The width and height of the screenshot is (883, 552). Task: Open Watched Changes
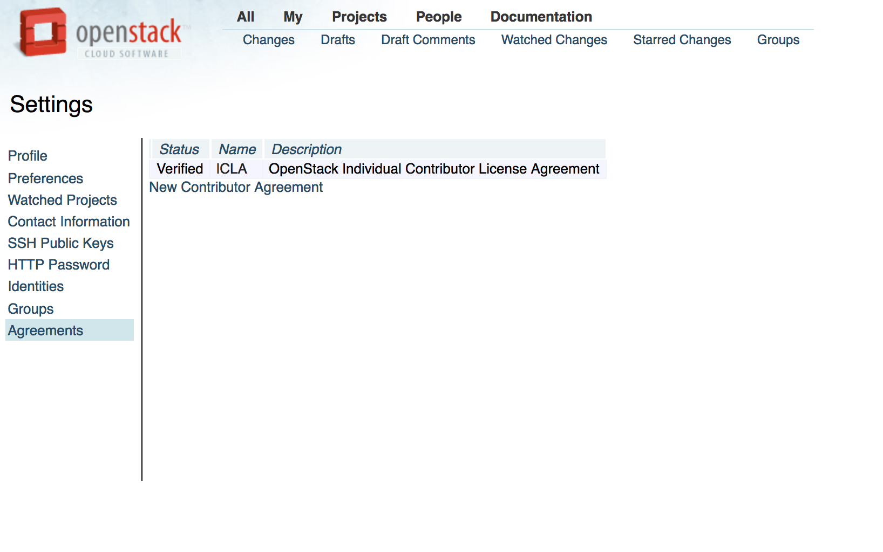coord(554,40)
